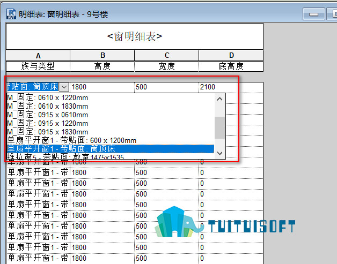
Task: Select M_固定: 0610 x 1220mm option
Action: [111, 98]
